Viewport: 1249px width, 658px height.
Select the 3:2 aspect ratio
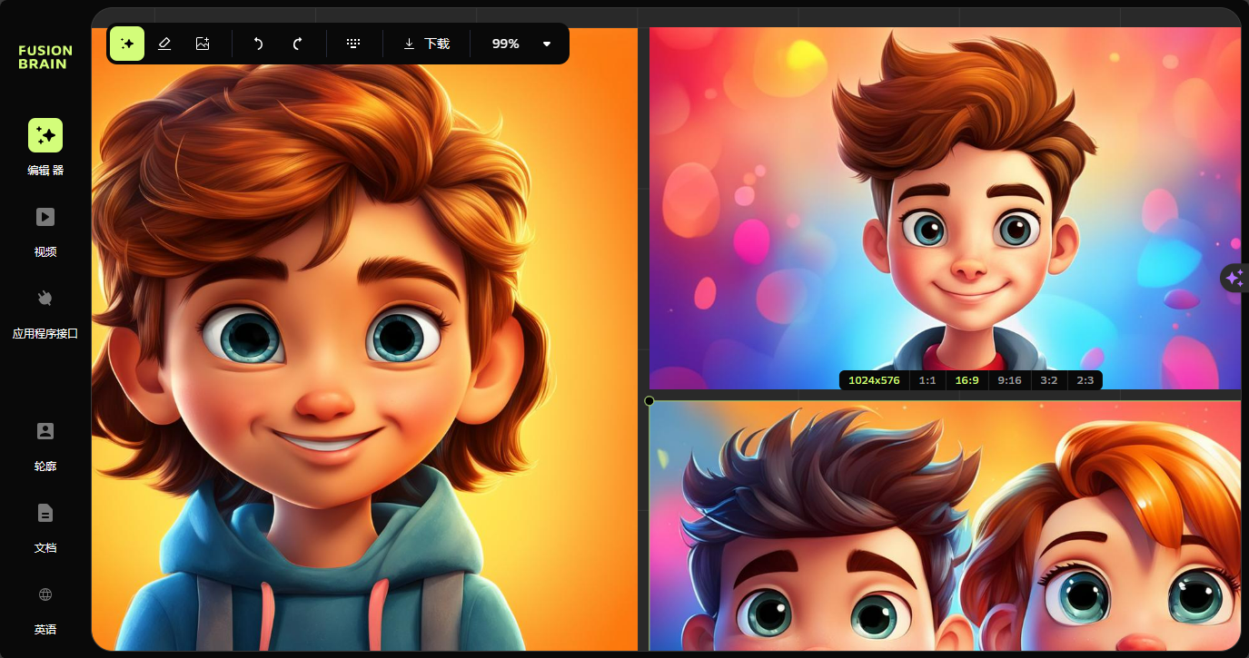pos(1048,380)
